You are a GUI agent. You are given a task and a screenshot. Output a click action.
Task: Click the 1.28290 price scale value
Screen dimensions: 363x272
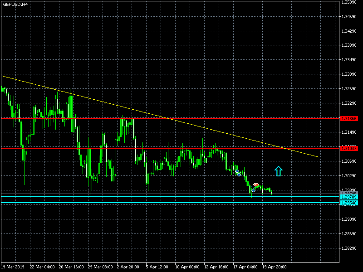(351, 248)
